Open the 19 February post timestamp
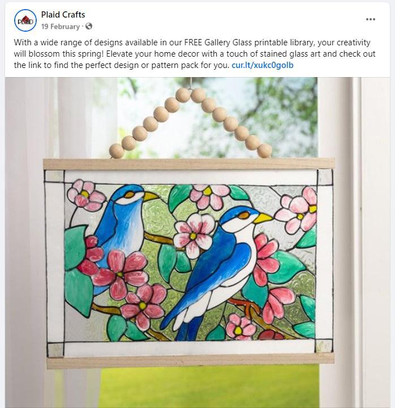395x408 pixels. pos(61,27)
